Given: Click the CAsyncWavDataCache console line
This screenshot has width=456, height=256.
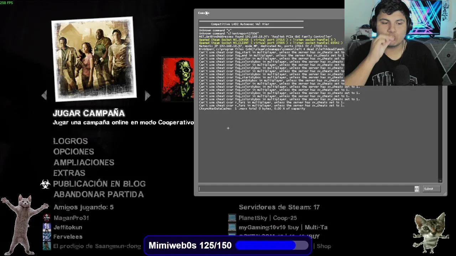Looking at the screenshot, I should [252, 108].
